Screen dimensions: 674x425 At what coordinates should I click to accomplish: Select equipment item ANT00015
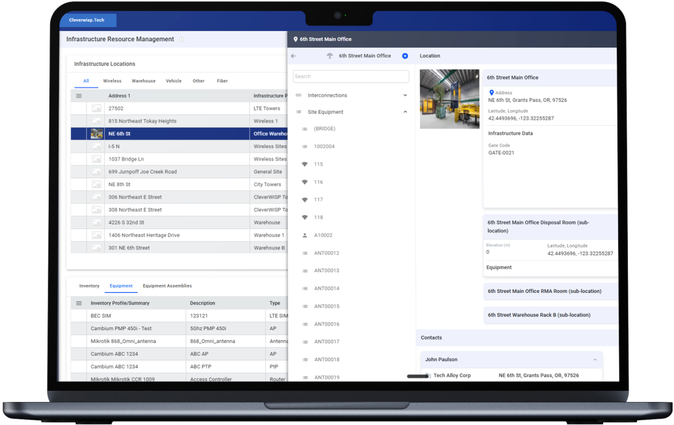(326, 307)
